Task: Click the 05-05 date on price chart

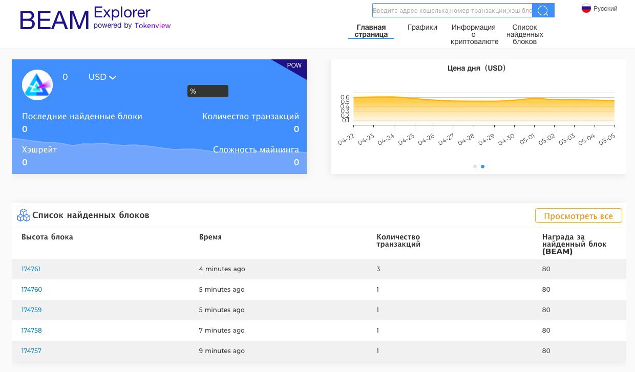Action: coord(607,139)
